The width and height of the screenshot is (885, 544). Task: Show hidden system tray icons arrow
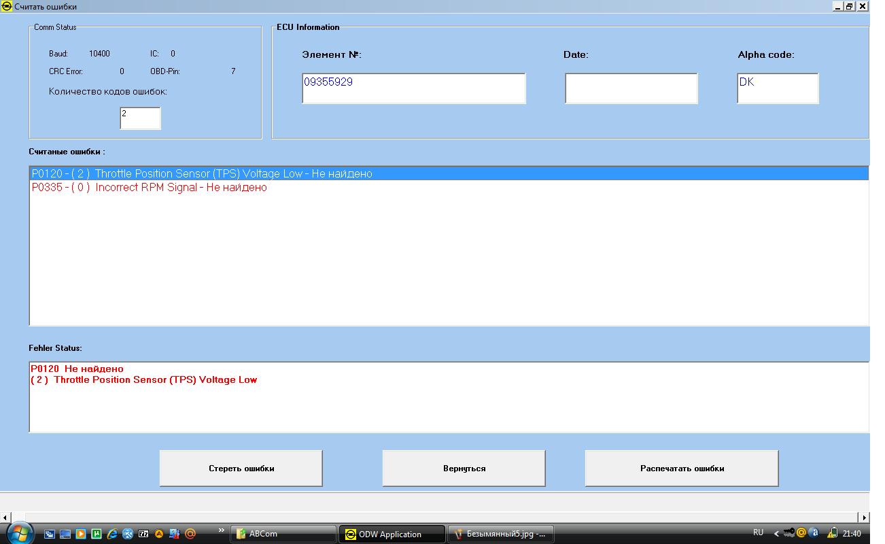click(777, 534)
